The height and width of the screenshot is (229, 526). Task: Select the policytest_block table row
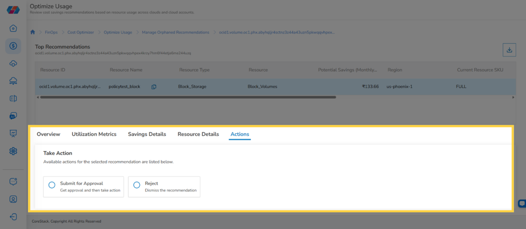(275, 87)
